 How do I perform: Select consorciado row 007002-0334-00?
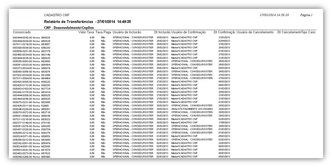point(32,75)
